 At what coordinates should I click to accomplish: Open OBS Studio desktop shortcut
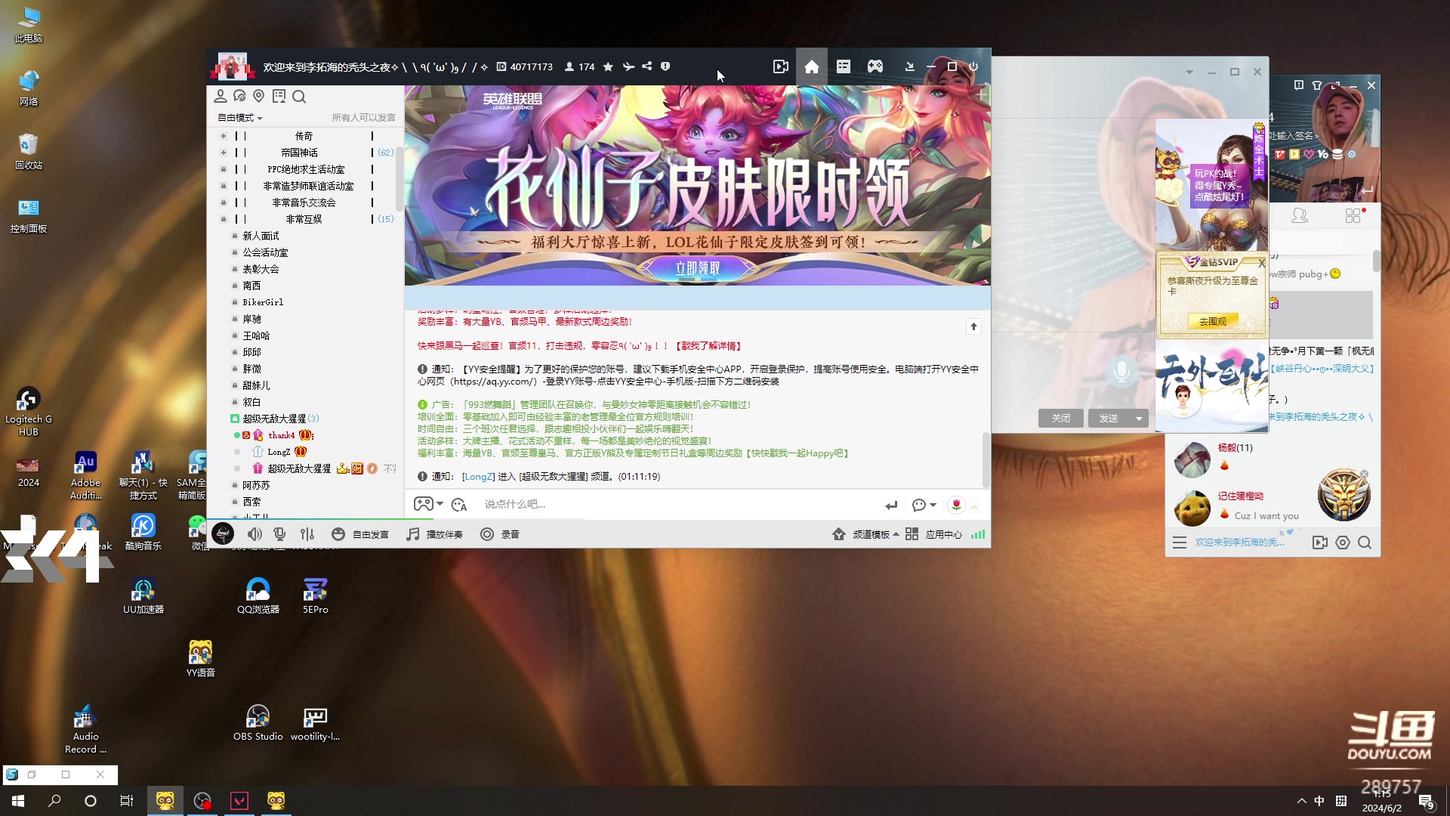click(258, 723)
